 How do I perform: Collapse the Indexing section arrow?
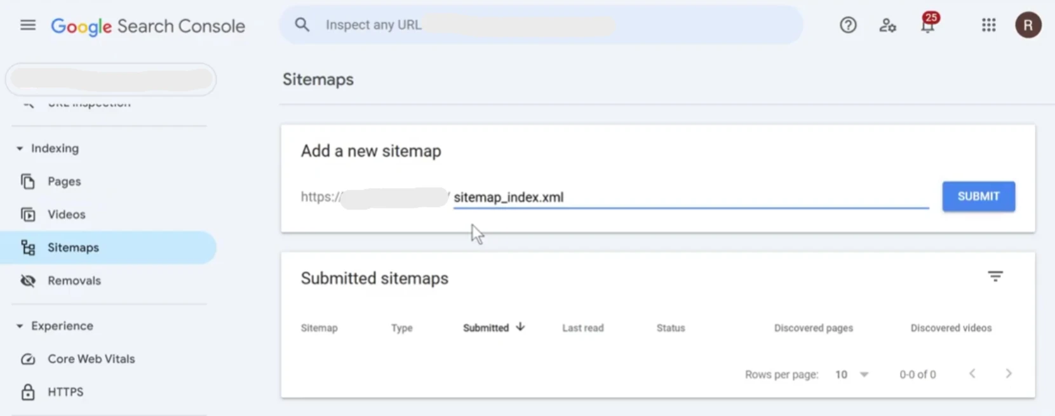click(x=20, y=149)
